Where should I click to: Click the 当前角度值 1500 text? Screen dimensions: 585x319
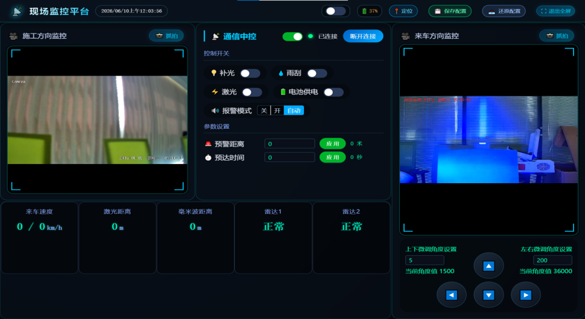coord(430,271)
